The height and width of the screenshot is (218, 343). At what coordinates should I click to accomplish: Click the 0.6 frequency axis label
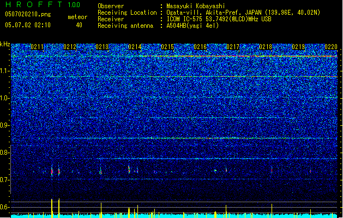[x=4, y=207]
